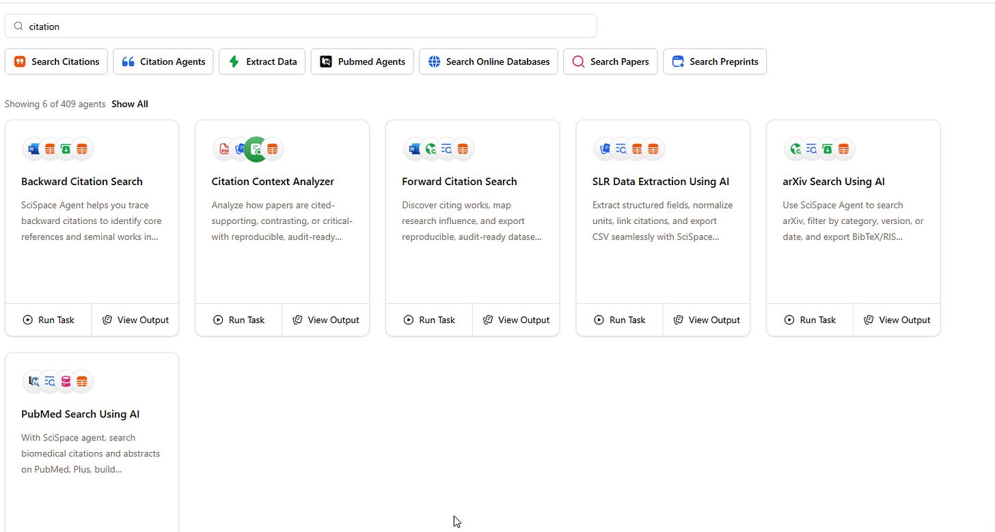Click the PubMed logo icon on PubMed Search card
Image resolution: width=995 pixels, height=532 pixels.
(34, 382)
